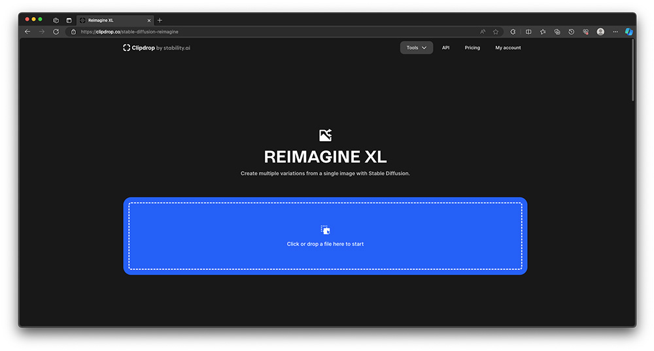The width and height of the screenshot is (654, 351).
Task: Open the tab actions menu icon
Action: [x=69, y=20]
